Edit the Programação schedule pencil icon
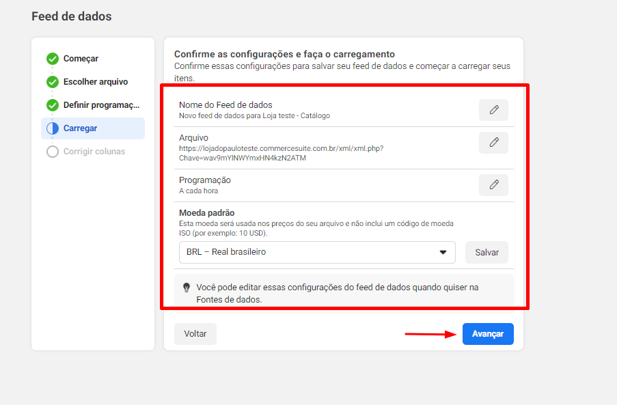This screenshot has height=405, width=617. (x=493, y=185)
